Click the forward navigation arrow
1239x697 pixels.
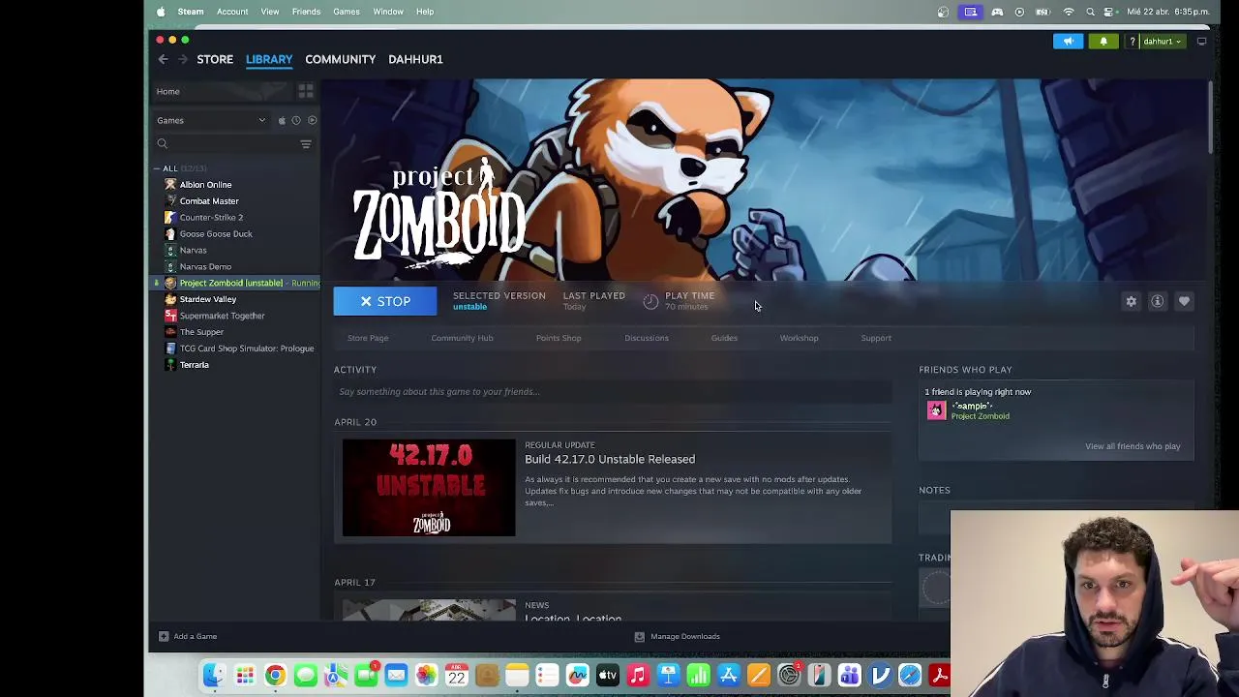(x=182, y=59)
